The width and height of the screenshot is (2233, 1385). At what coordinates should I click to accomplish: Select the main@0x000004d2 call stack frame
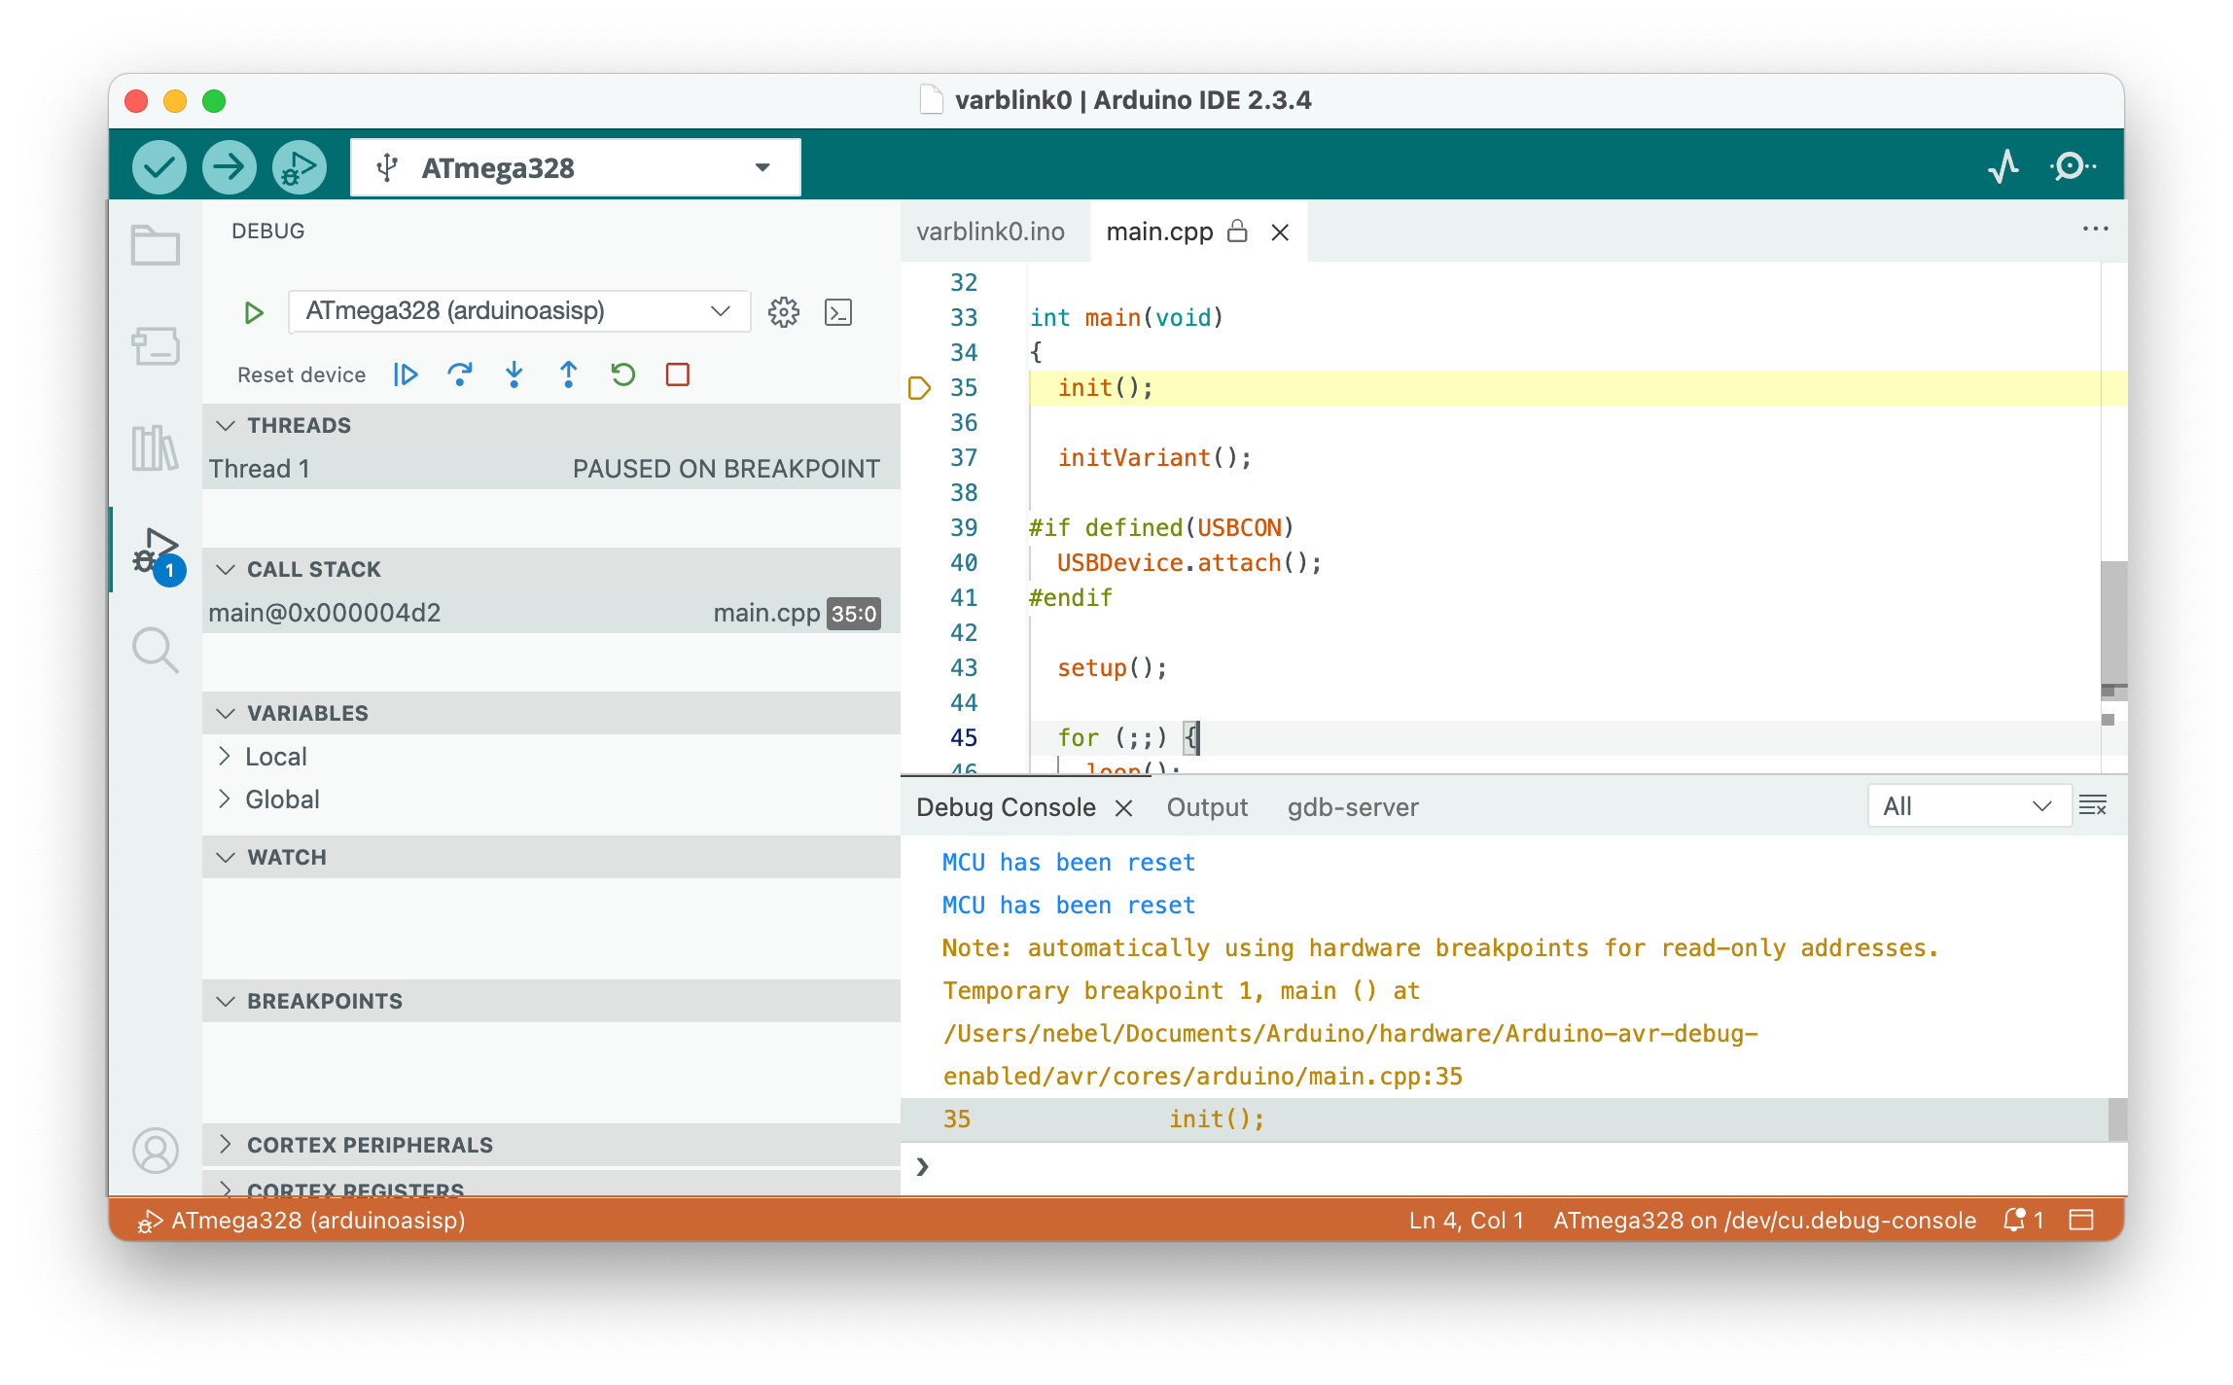(325, 613)
